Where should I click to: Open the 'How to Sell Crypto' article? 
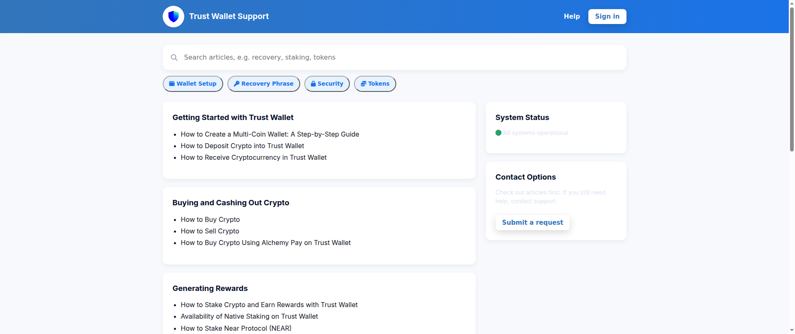pyautogui.click(x=210, y=231)
